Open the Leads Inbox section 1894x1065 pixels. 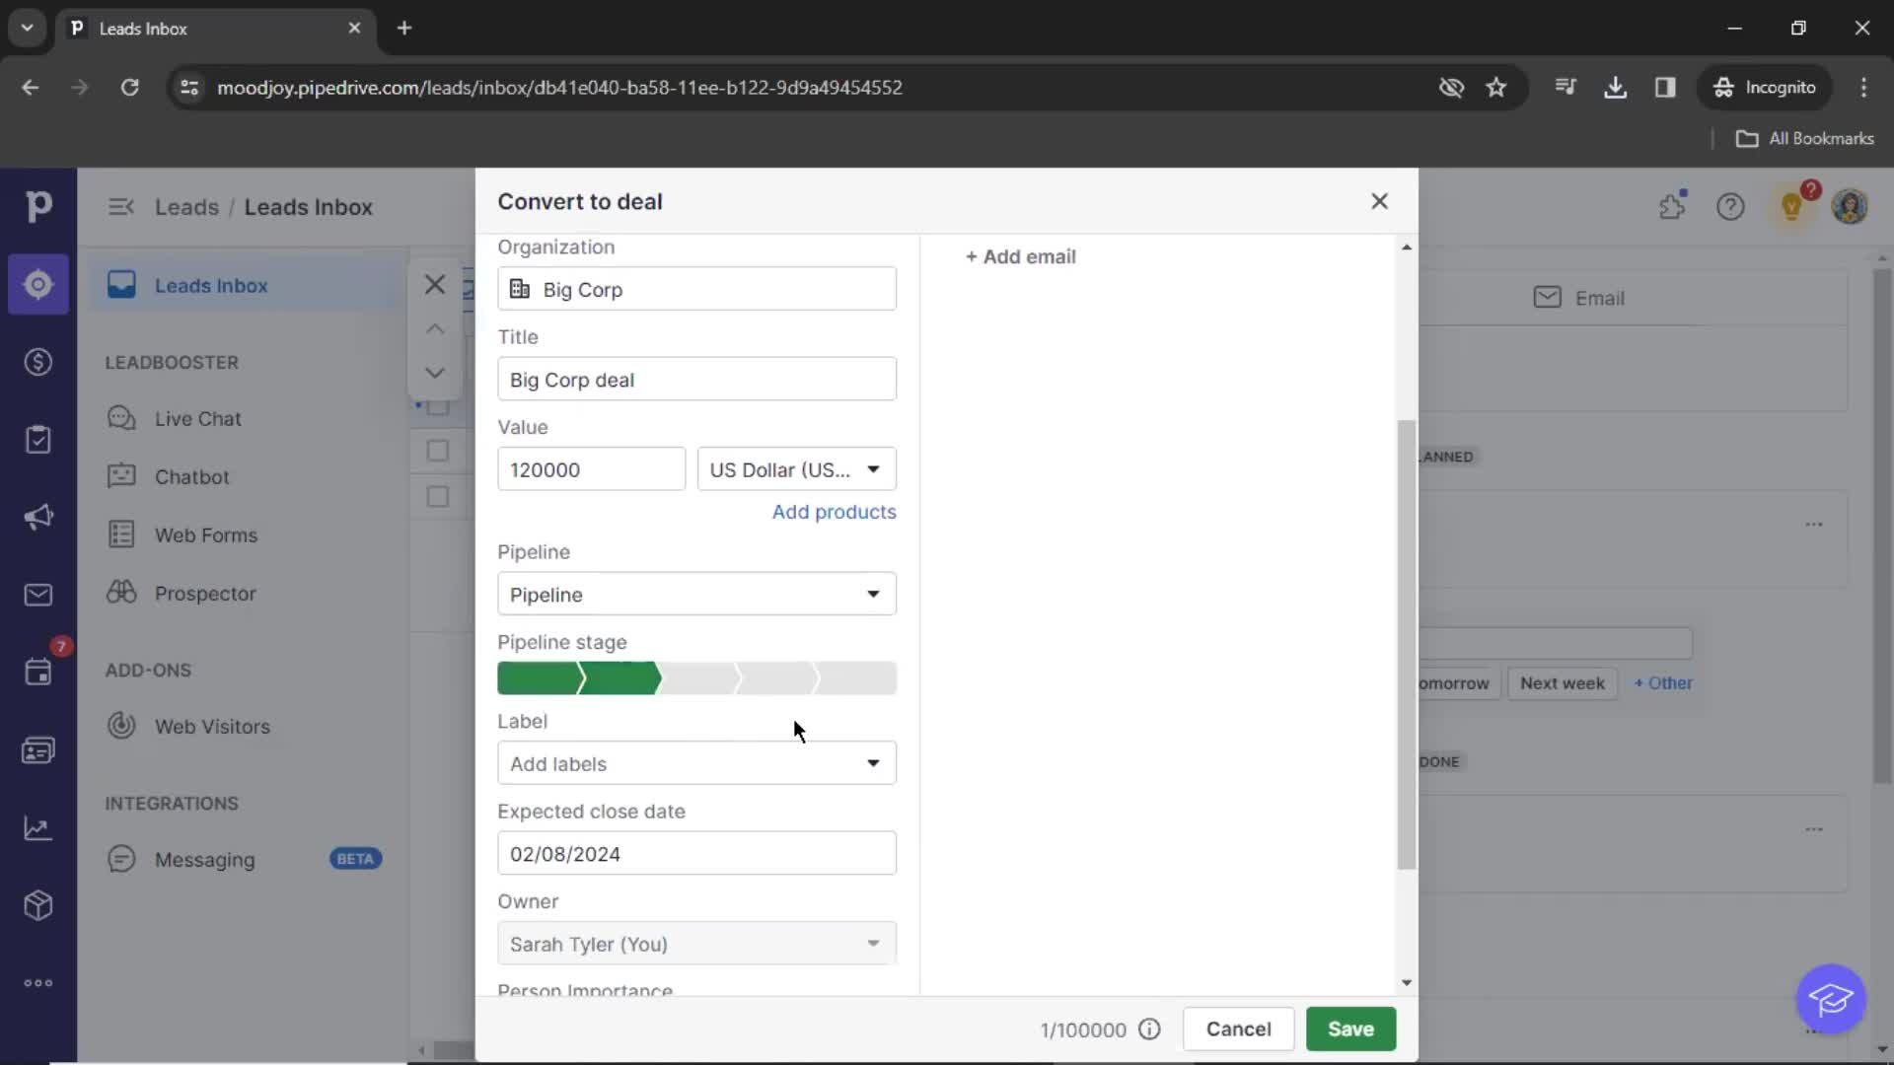click(211, 285)
